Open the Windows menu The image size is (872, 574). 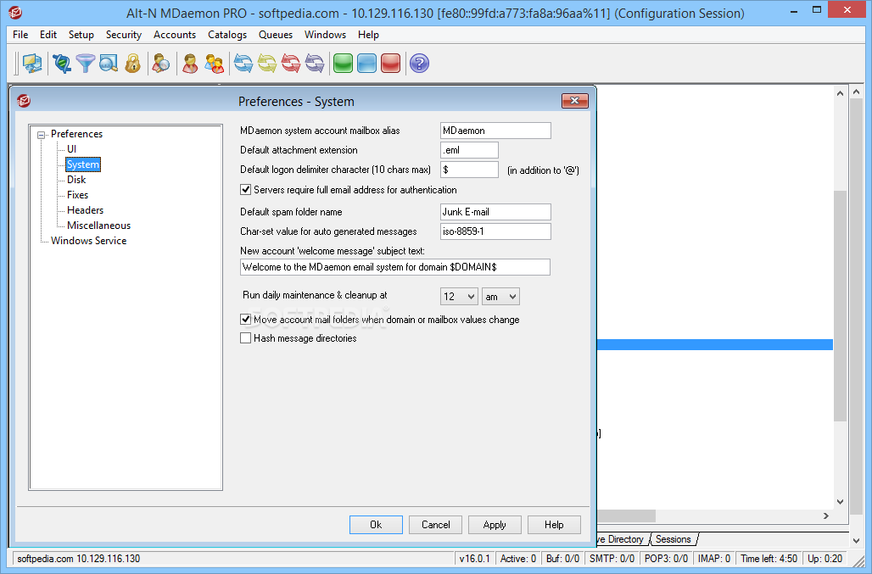[326, 35]
